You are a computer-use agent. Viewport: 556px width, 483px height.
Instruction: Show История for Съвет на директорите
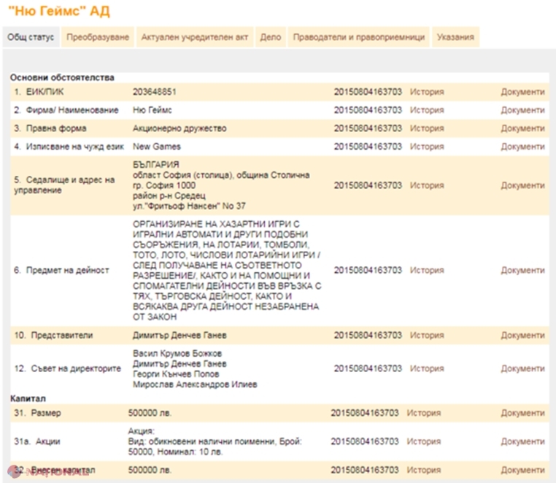pyautogui.click(x=427, y=368)
